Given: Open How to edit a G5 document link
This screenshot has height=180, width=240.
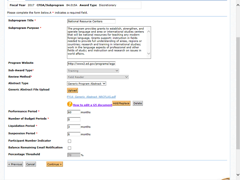Looking at the screenshot, I should (x=93, y=105).
